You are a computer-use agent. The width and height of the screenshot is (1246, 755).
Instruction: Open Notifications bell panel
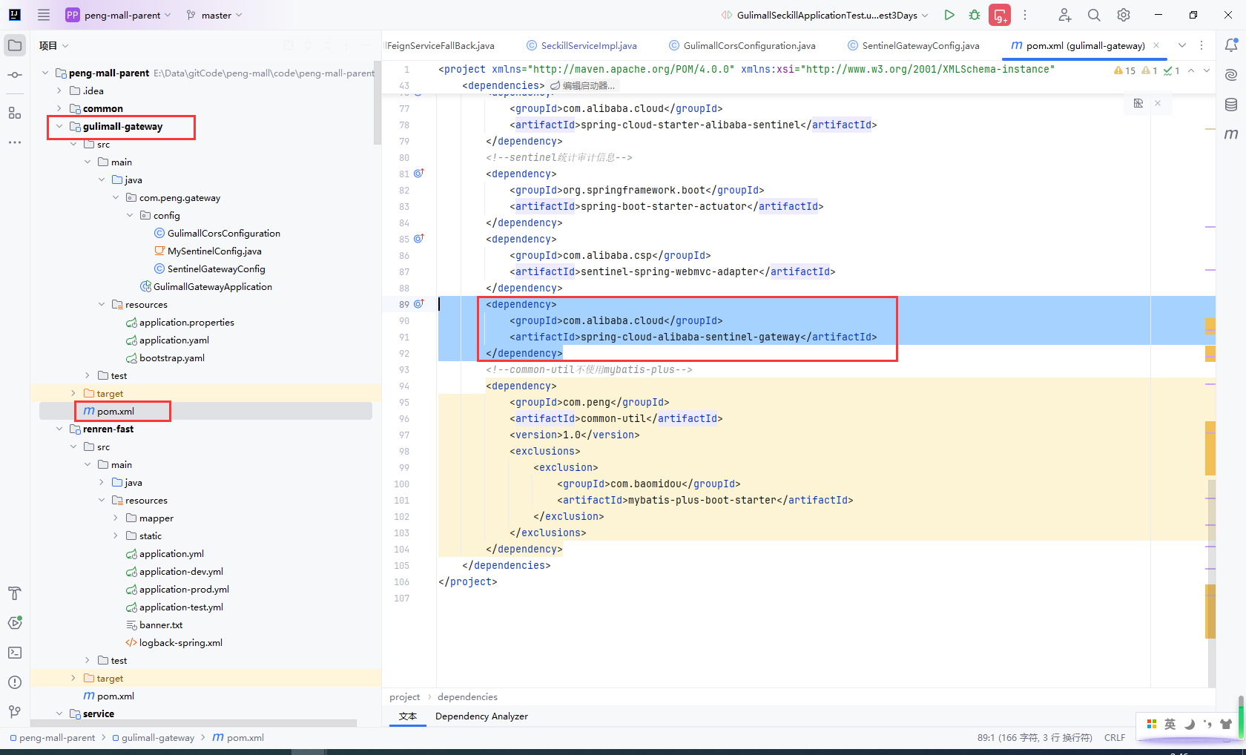coord(1231,45)
